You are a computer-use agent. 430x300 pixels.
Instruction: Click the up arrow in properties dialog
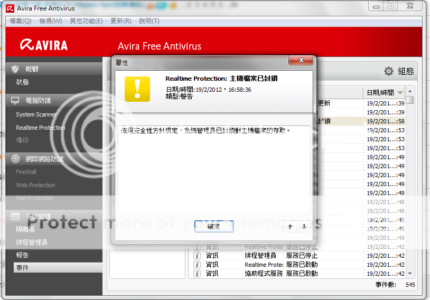coord(290,226)
